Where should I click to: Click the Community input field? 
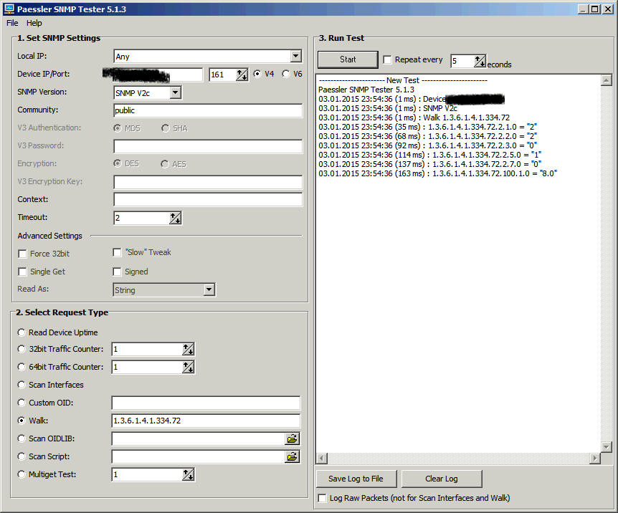[208, 111]
